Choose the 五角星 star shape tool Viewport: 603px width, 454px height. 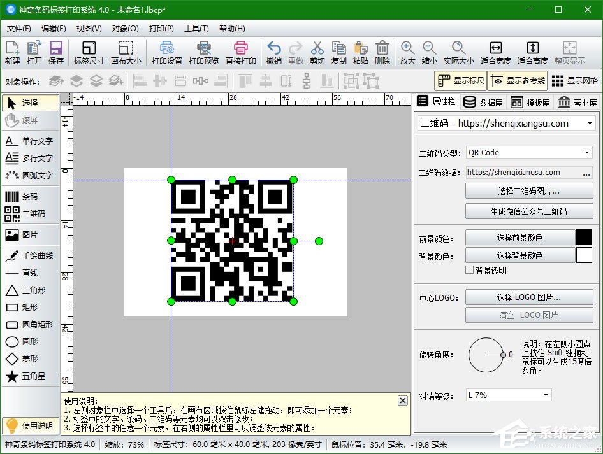pos(30,376)
